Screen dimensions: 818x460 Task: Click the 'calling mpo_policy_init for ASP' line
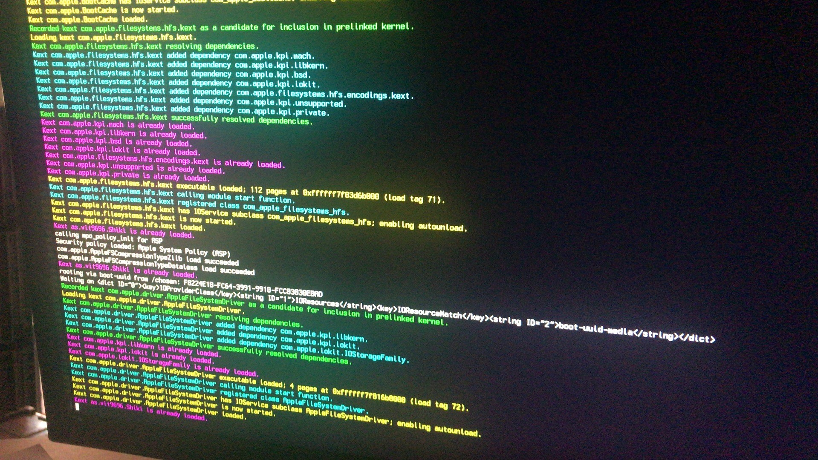click(x=109, y=237)
